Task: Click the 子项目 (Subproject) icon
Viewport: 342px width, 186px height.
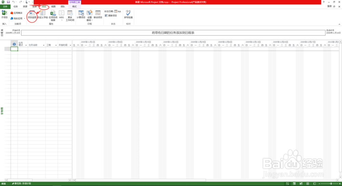Action: (x=4, y=14)
